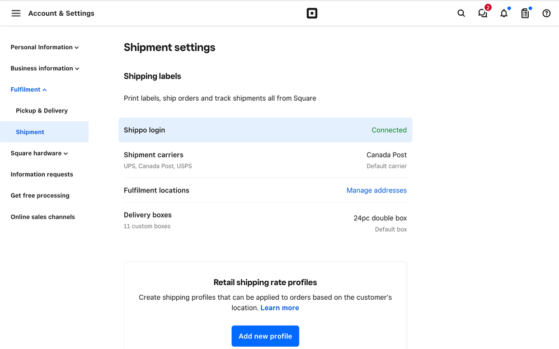Go to Pickup & Delivery settings
Image resolution: width=559 pixels, height=349 pixels.
[x=42, y=111]
